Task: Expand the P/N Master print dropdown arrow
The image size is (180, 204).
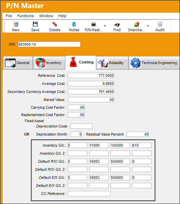Action: coord(105,26)
